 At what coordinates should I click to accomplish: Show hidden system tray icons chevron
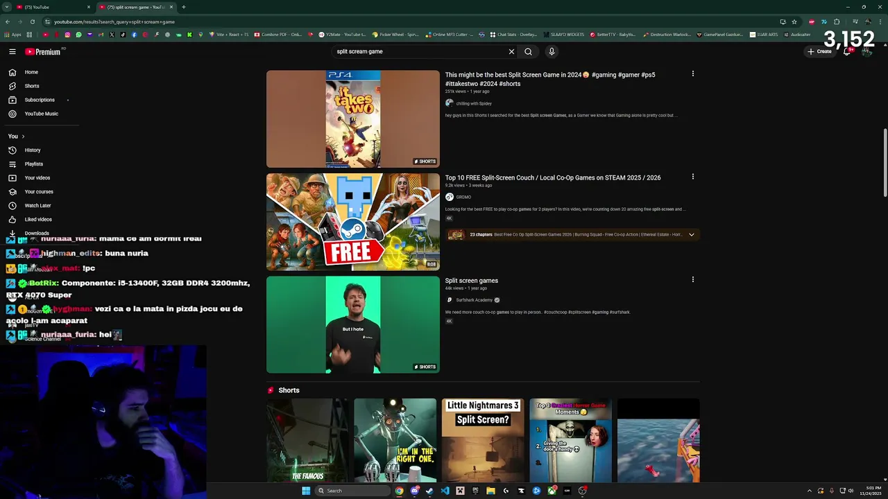tap(809, 491)
